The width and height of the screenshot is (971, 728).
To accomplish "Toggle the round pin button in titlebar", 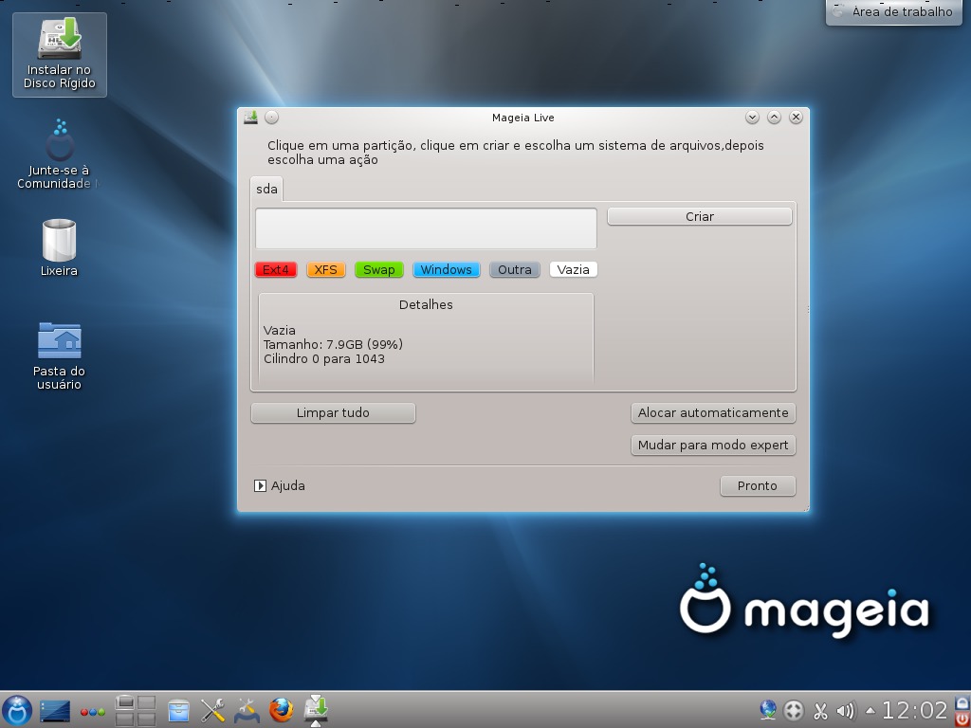I will 271,117.
